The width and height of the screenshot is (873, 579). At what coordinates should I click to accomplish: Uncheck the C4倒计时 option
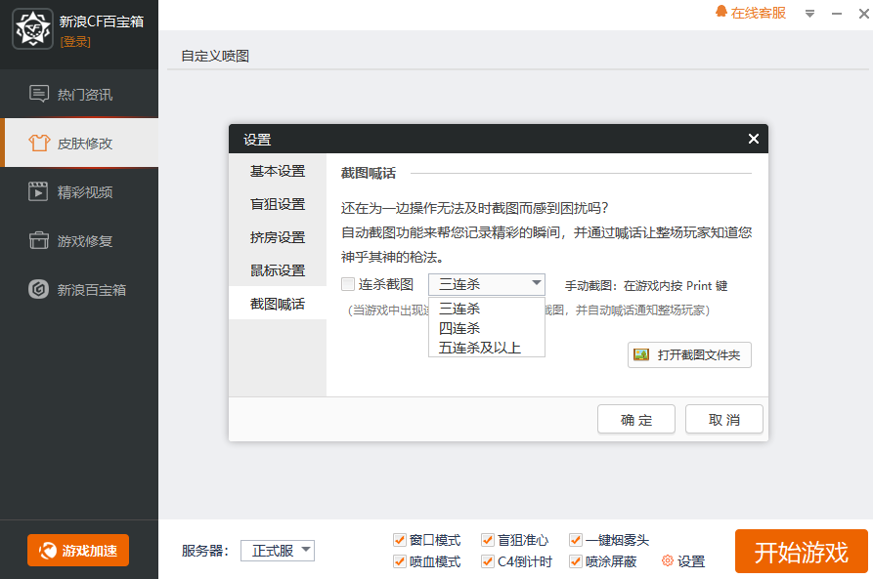[487, 561]
